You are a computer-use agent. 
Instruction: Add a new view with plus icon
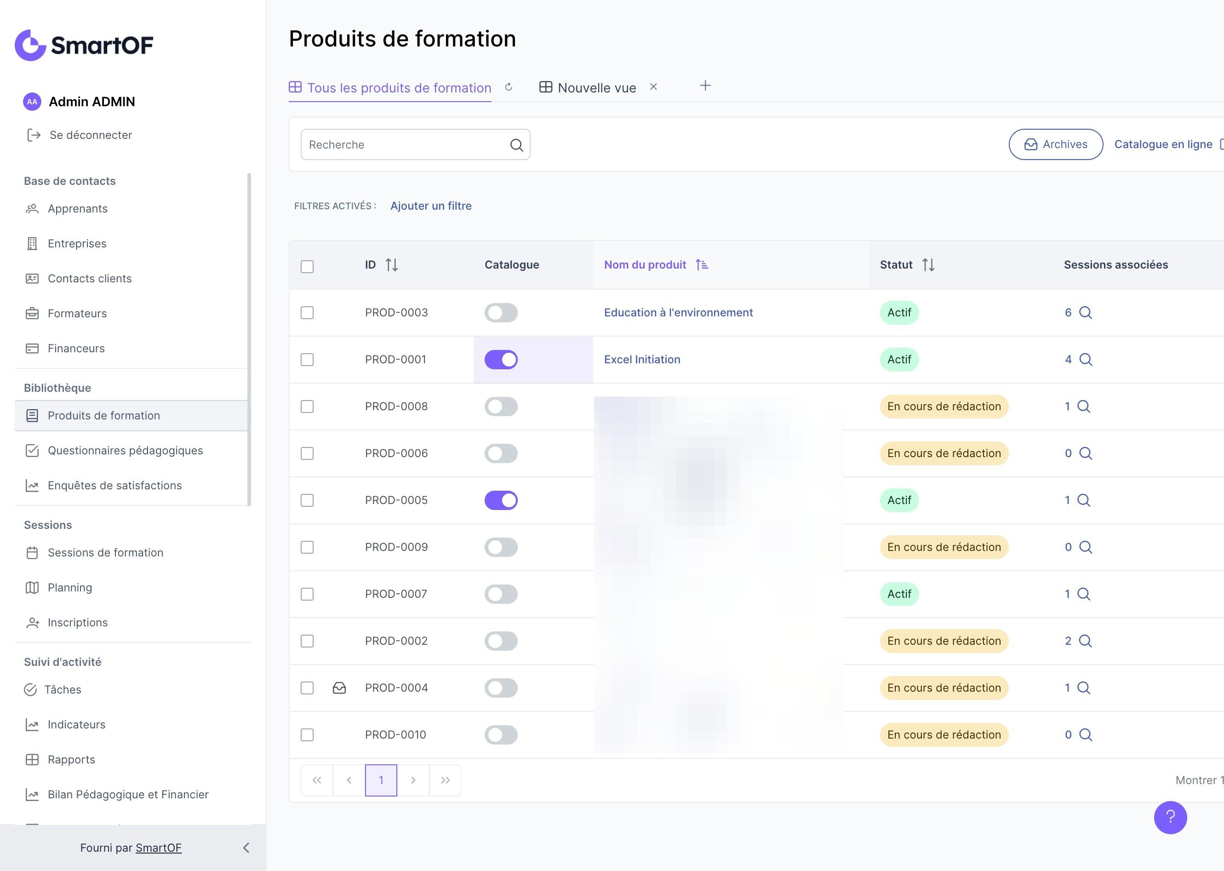(705, 86)
